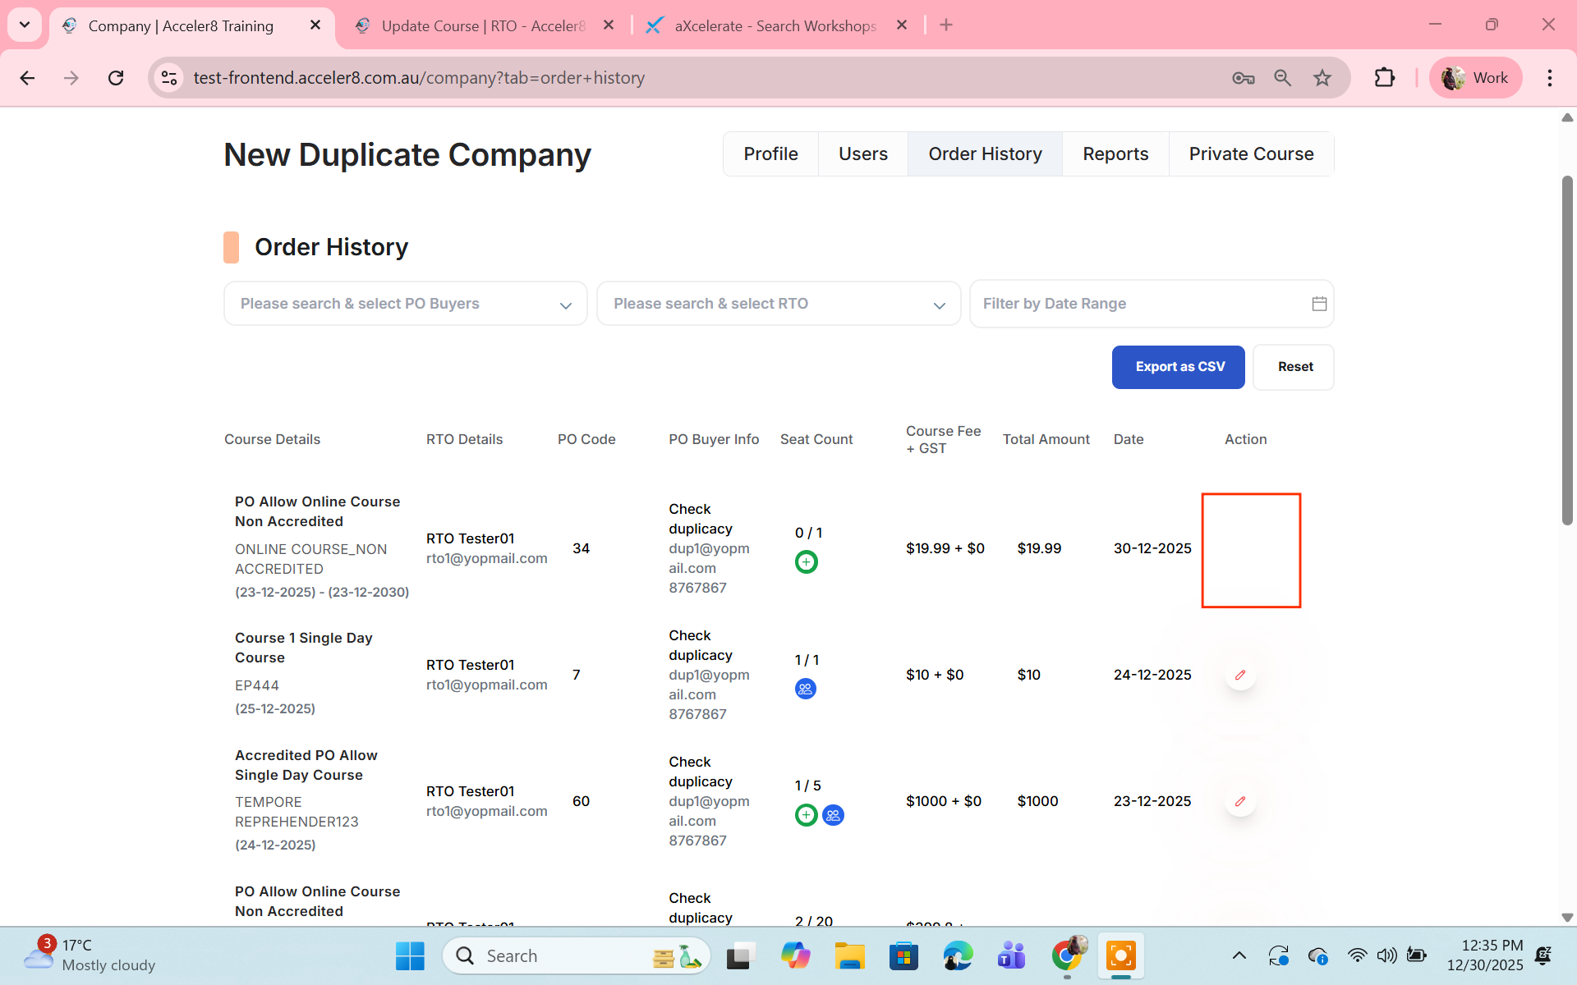Click edit pencil icon for 23-12-2025 order
1577x985 pixels.
pos(1240,801)
